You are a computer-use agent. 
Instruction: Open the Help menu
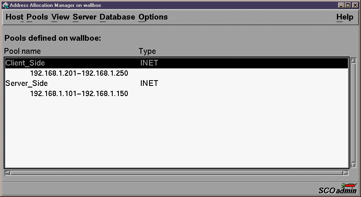pyautogui.click(x=345, y=17)
